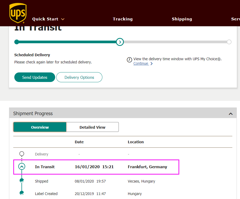Collapse the Shipment Progress section

click(x=230, y=114)
